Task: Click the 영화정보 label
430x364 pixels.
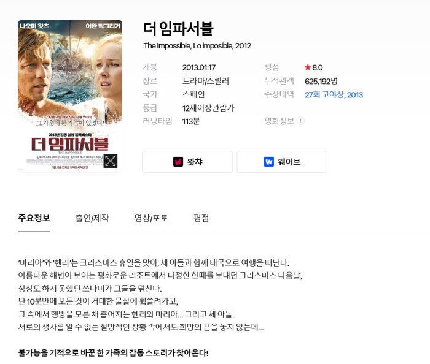Action: [279, 121]
